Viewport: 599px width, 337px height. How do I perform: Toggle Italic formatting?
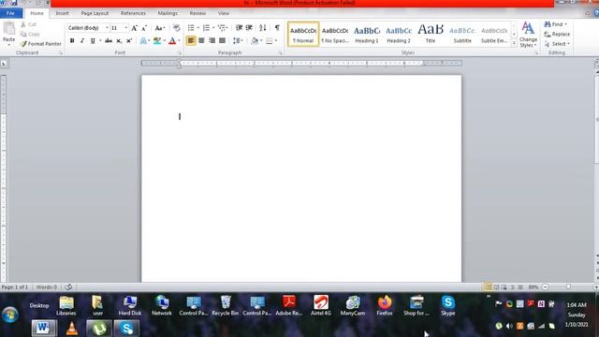click(82, 40)
